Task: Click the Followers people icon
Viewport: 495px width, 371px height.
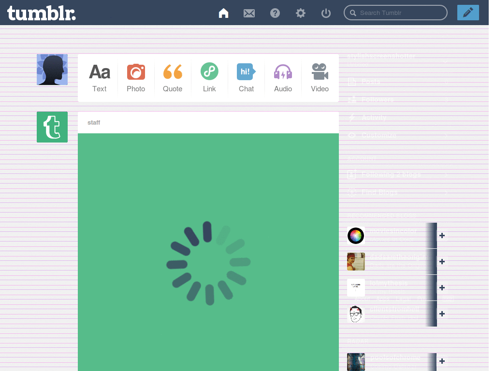Action: tap(352, 100)
